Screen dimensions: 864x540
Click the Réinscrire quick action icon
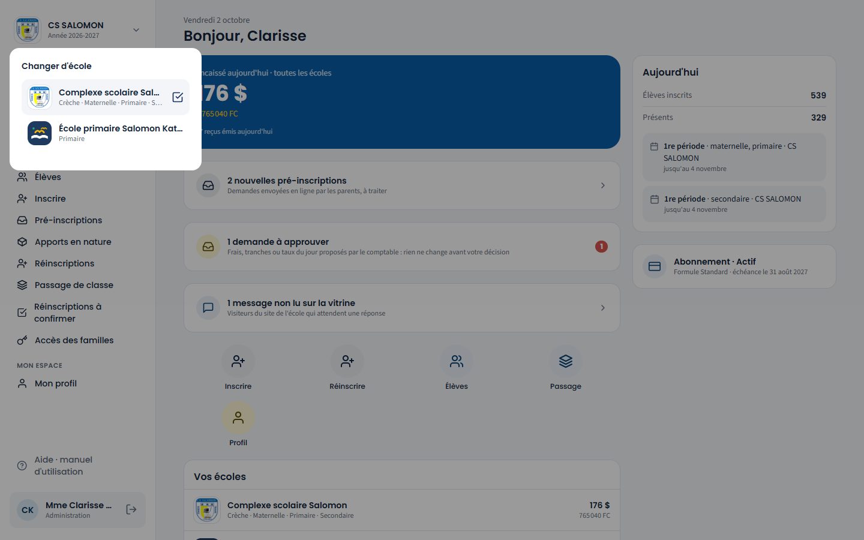(x=347, y=361)
